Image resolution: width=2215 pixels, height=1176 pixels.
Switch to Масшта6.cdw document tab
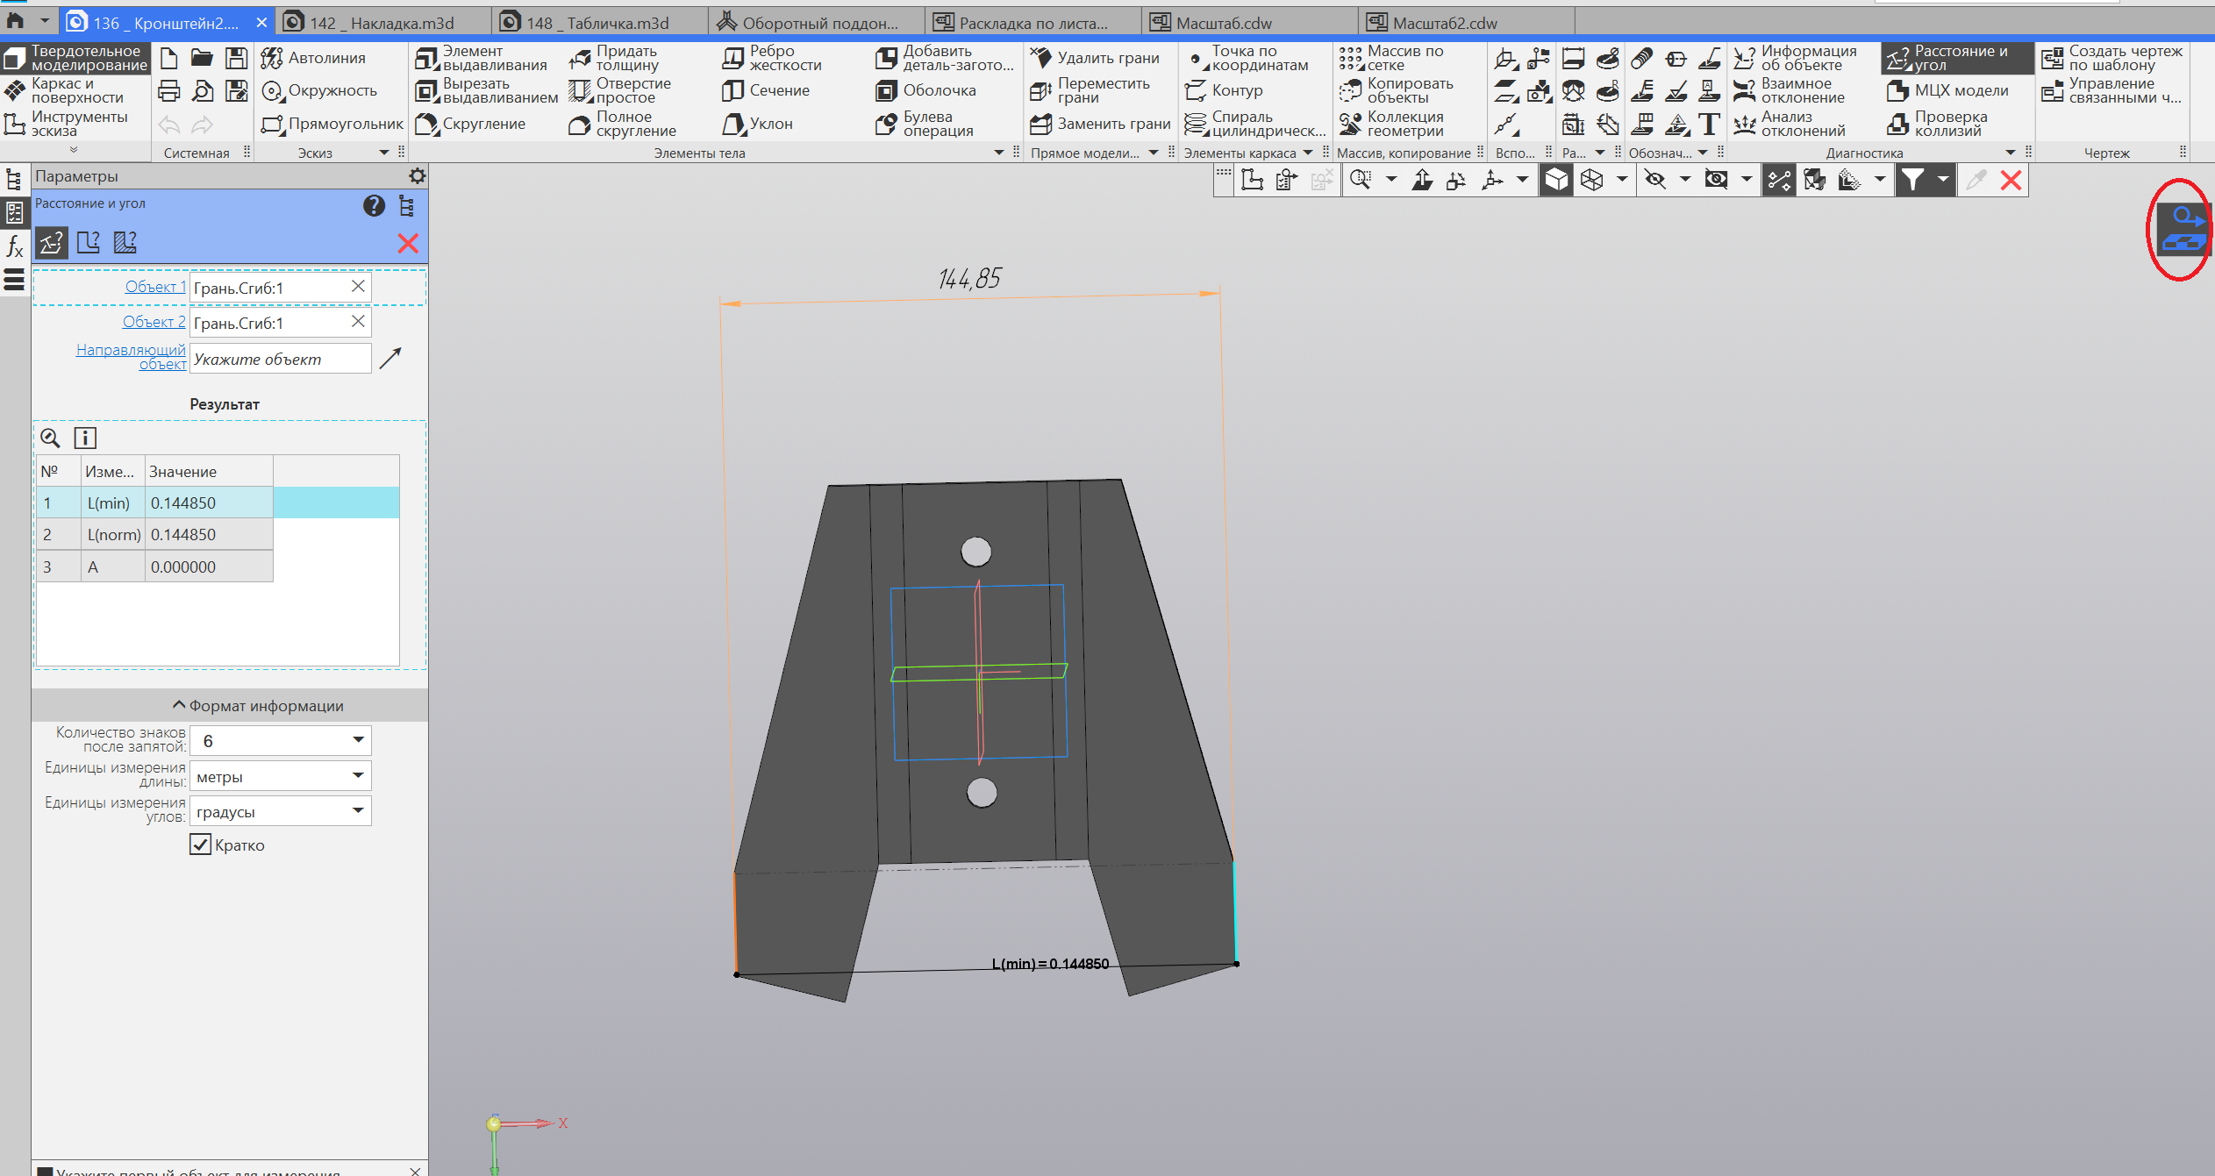click(x=1222, y=23)
